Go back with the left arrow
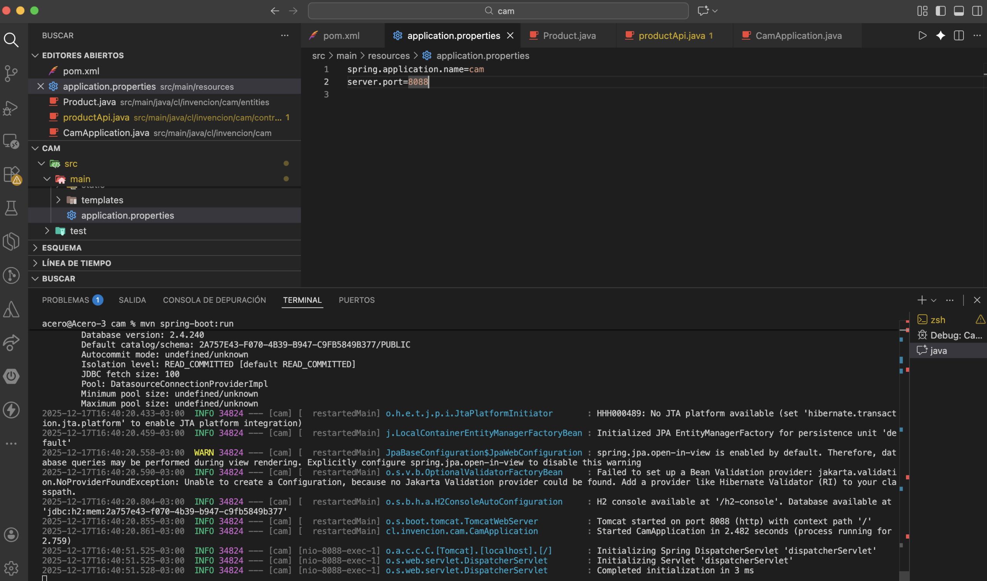 (x=275, y=11)
